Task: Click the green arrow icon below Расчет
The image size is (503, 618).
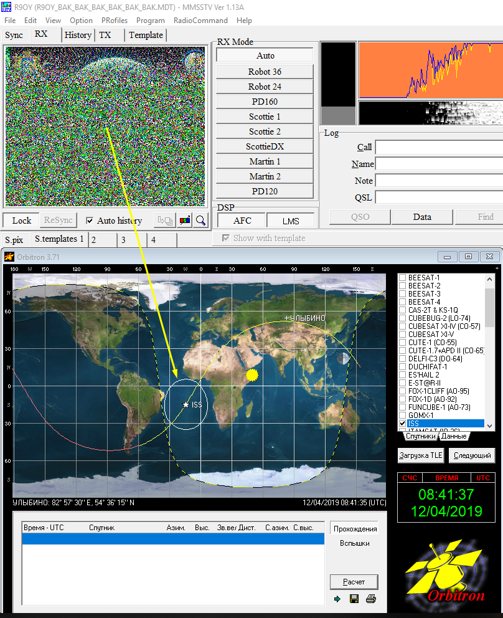Action: 337,599
